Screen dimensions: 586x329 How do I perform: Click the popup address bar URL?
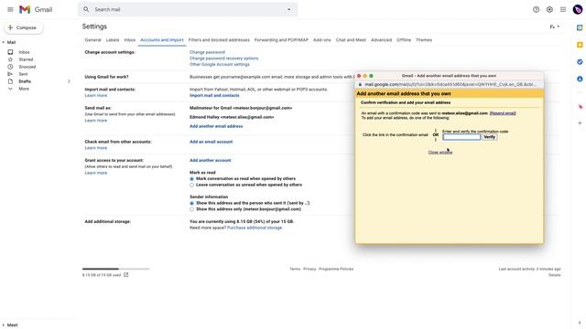click(x=450, y=84)
